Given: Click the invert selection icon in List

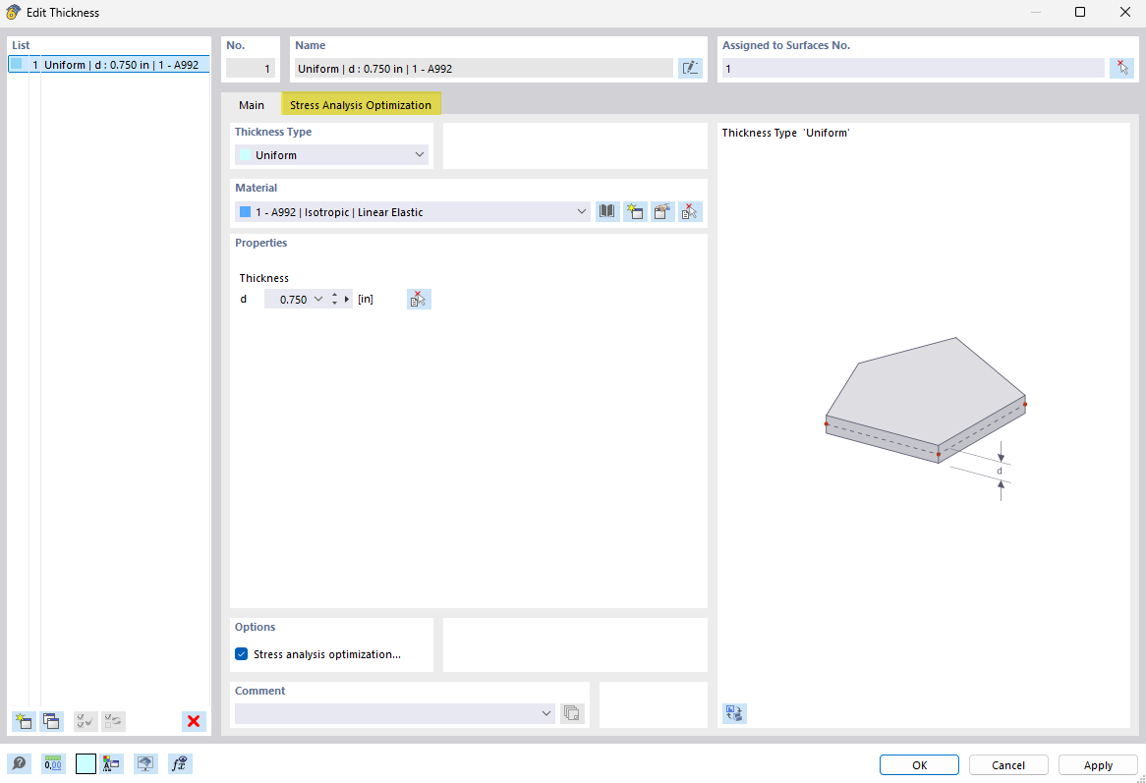Looking at the screenshot, I should (x=113, y=722).
